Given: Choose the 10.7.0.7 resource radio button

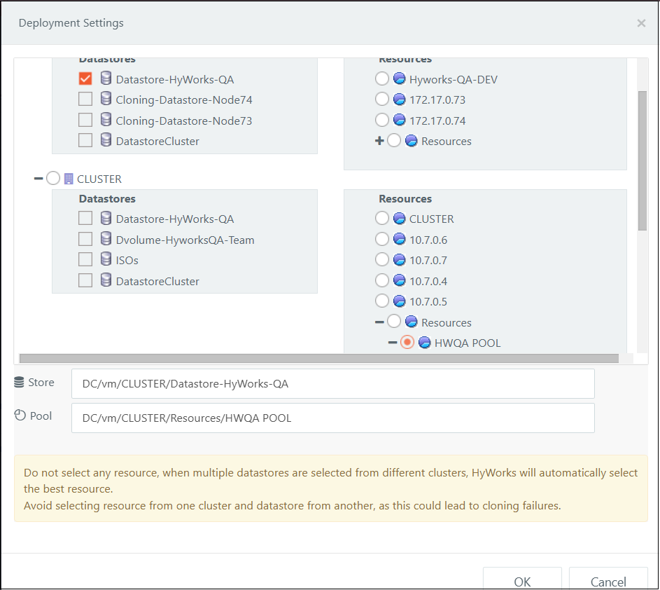Looking at the screenshot, I should pyautogui.click(x=381, y=259).
